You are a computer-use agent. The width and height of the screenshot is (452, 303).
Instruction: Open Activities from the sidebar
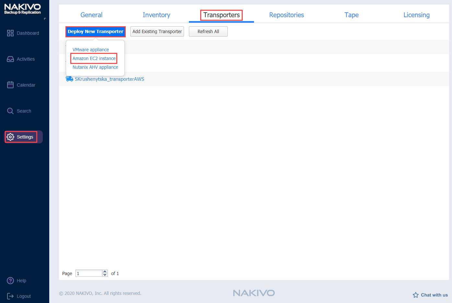[x=26, y=59]
